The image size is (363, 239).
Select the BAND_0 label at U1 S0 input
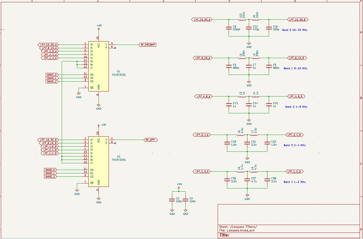(x=52, y=75)
